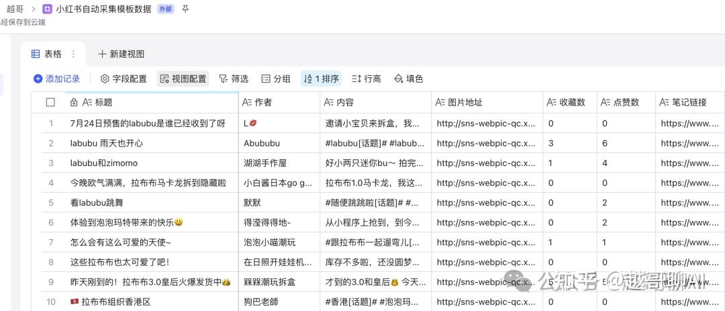
Task: Click row number 10 in the table
Action: tap(51, 302)
